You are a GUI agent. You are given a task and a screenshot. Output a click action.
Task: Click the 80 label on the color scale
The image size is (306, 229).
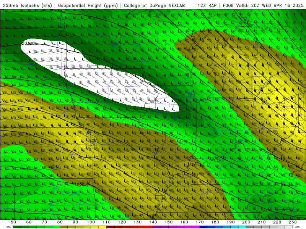tap(60, 222)
